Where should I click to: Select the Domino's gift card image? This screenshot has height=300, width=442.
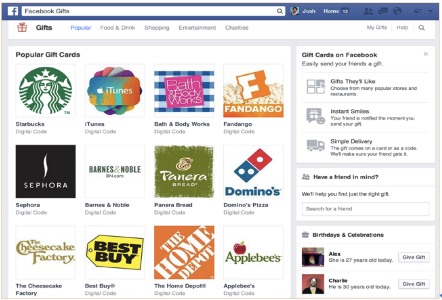(x=253, y=171)
